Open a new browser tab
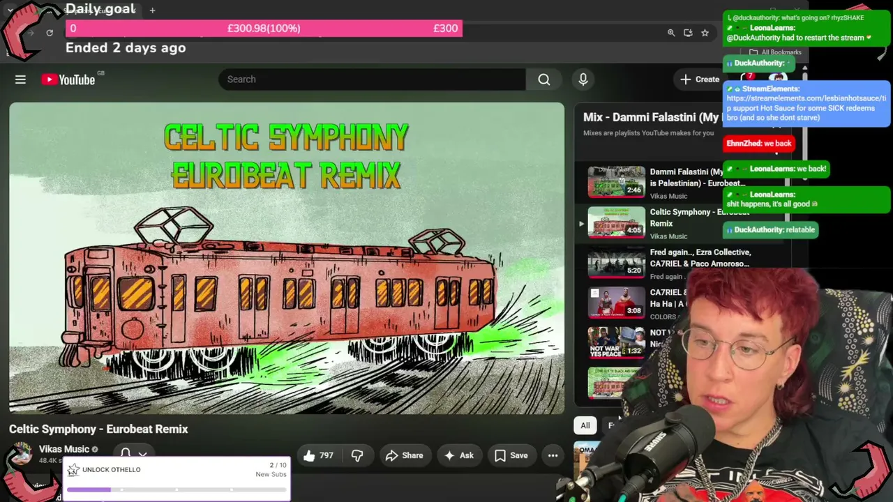The width and height of the screenshot is (893, 502). click(x=152, y=10)
